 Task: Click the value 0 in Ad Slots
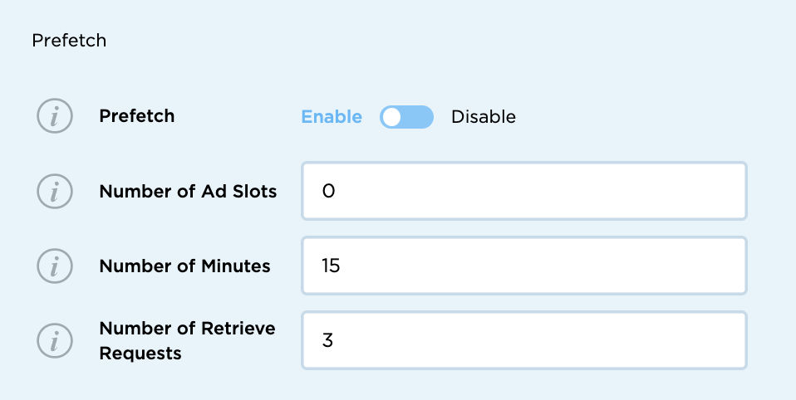pyautogui.click(x=327, y=192)
